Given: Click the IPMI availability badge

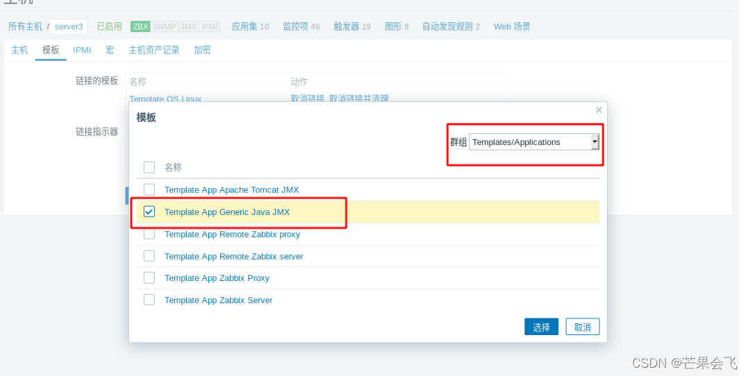Looking at the screenshot, I should (210, 26).
